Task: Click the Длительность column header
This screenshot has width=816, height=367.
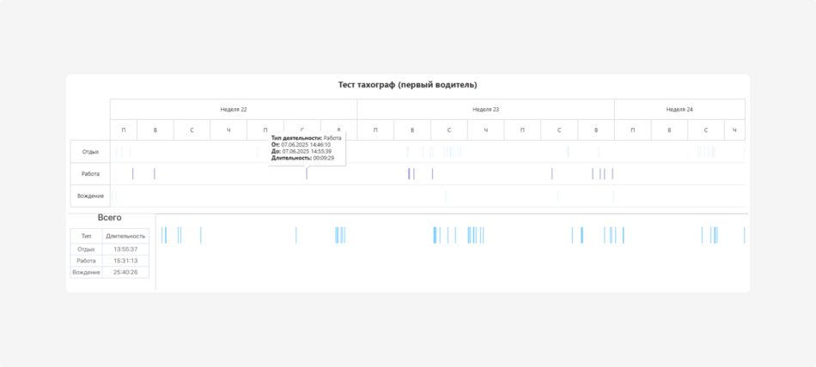Action: pos(125,235)
